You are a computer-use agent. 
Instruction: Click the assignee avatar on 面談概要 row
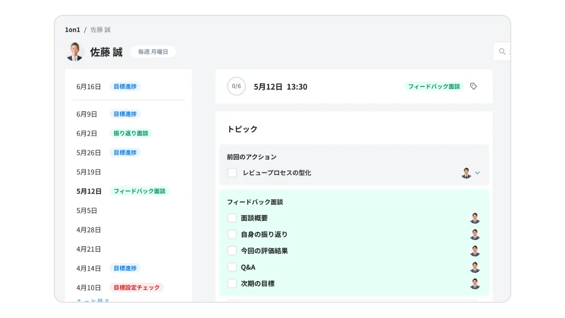tap(475, 218)
